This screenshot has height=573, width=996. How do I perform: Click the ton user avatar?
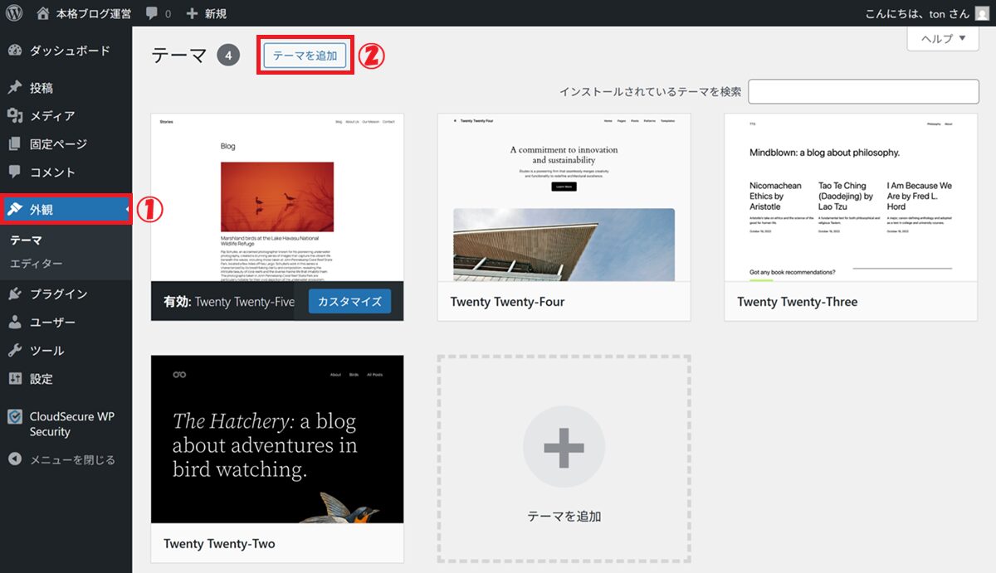[982, 13]
